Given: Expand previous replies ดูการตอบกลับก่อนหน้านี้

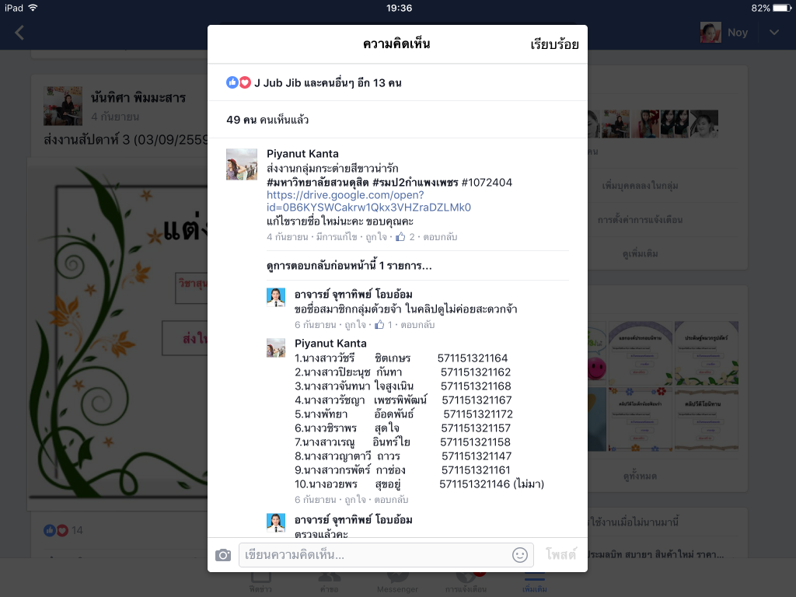Looking at the screenshot, I should (x=349, y=266).
